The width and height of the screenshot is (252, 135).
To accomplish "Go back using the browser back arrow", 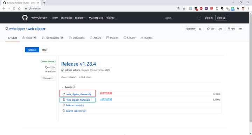I will [x=3, y=8].
